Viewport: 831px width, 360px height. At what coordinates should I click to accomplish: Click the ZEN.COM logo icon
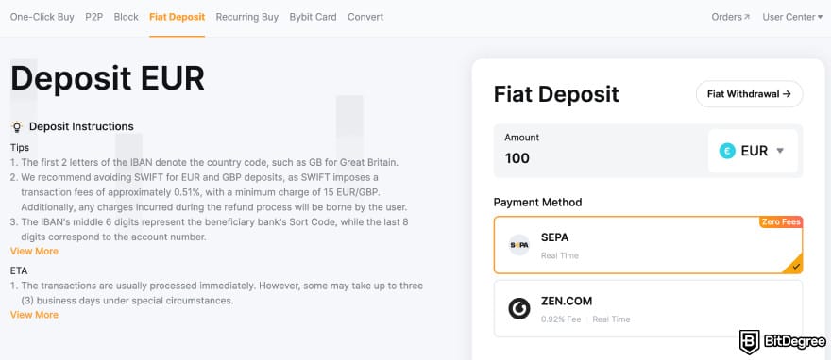518,309
